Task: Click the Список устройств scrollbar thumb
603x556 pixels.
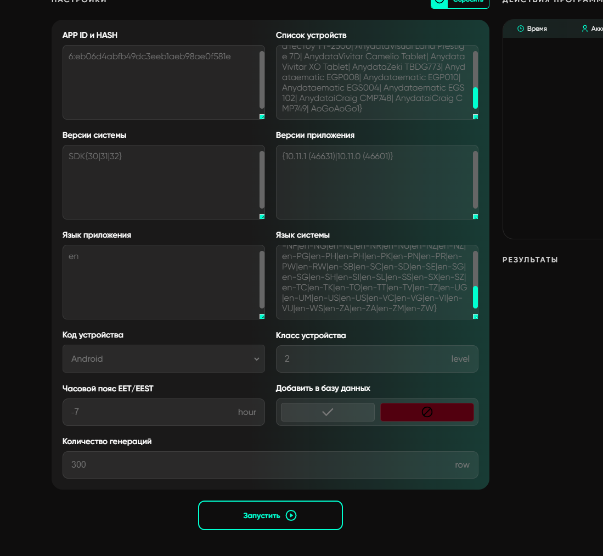Action: point(475,98)
